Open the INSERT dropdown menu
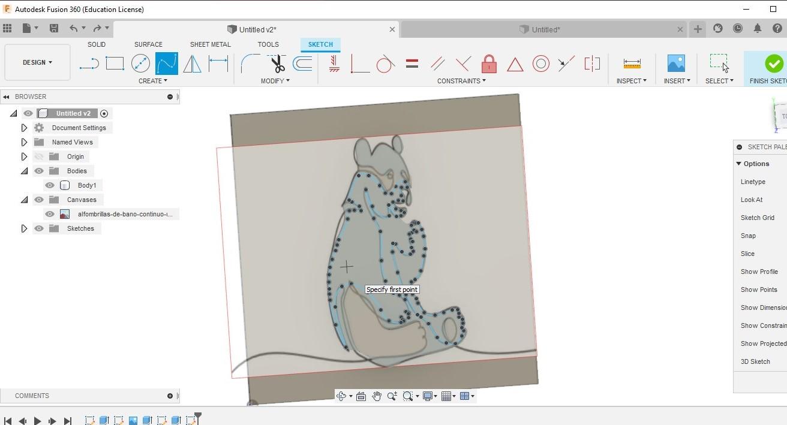The width and height of the screenshot is (787, 425). point(677,81)
